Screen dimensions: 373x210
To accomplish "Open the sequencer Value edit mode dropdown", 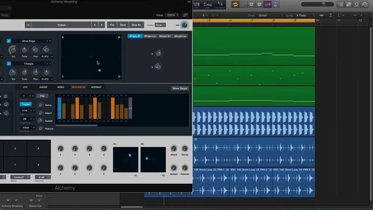I will point(27,128).
